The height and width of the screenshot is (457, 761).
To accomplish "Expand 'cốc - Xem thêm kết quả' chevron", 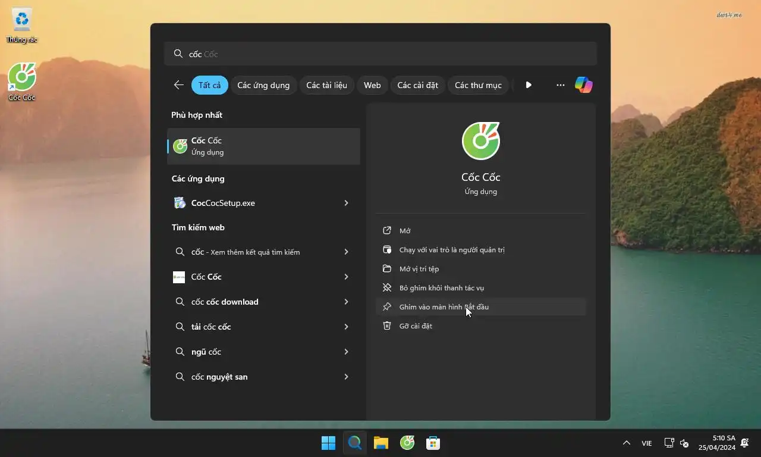I will pos(346,252).
